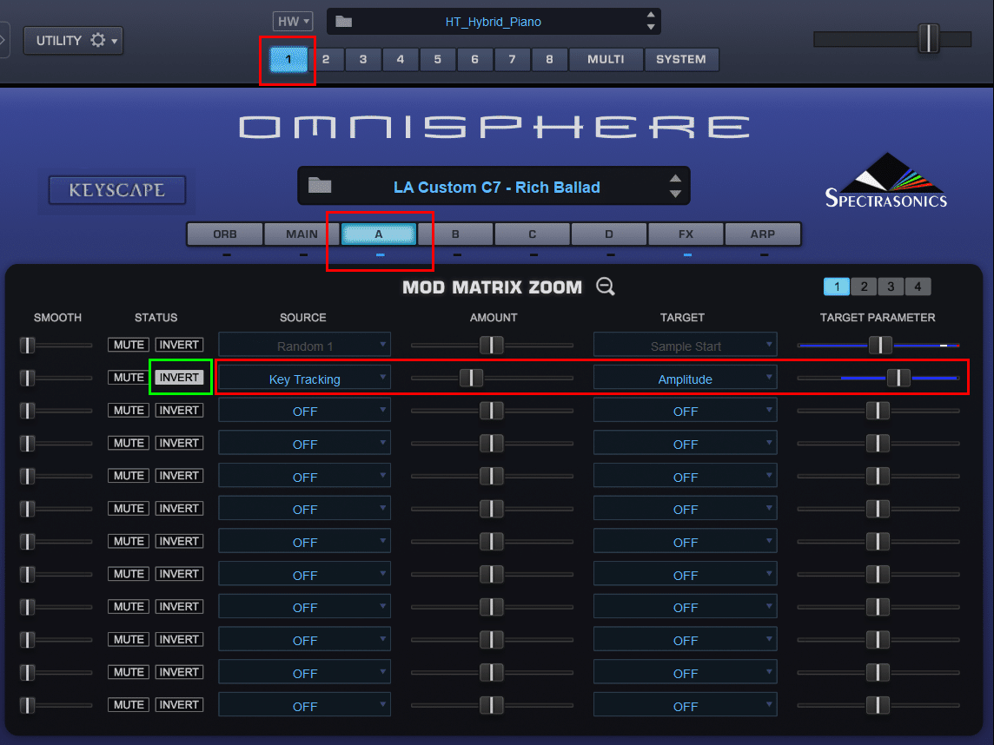
Task: Switch to the ARP tab
Action: tap(762, 234)
